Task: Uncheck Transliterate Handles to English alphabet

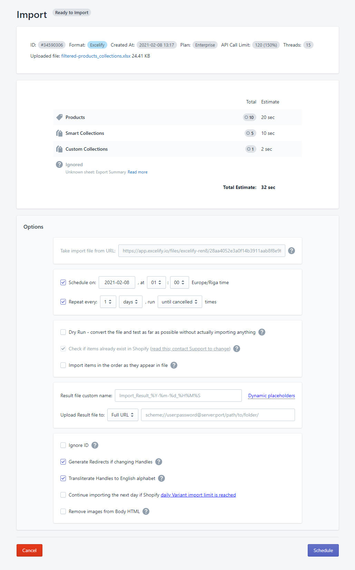Action: 63,478
